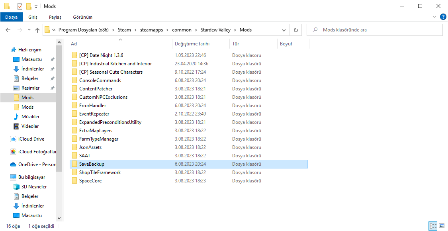Viewport: 448px width, 231px height.
Task: Switch to large icons view layout
Action: 441,226
